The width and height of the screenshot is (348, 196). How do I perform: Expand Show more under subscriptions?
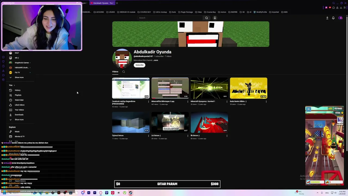pyautogui.click(x=19, y=77)
